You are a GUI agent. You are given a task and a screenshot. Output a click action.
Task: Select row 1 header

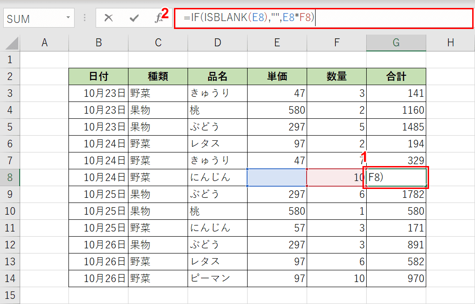(x=10, y=59)
